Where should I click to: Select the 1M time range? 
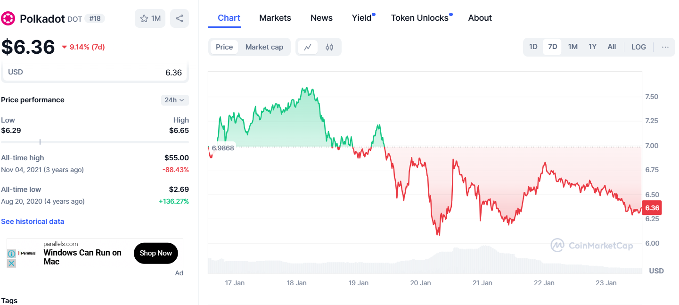(573, 47)
